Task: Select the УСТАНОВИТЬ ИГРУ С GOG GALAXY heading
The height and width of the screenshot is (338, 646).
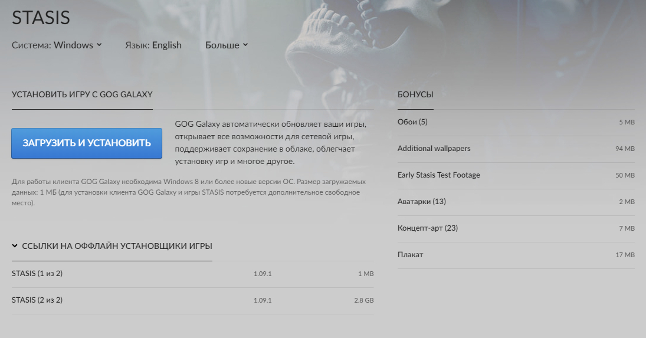Action: 82,94
